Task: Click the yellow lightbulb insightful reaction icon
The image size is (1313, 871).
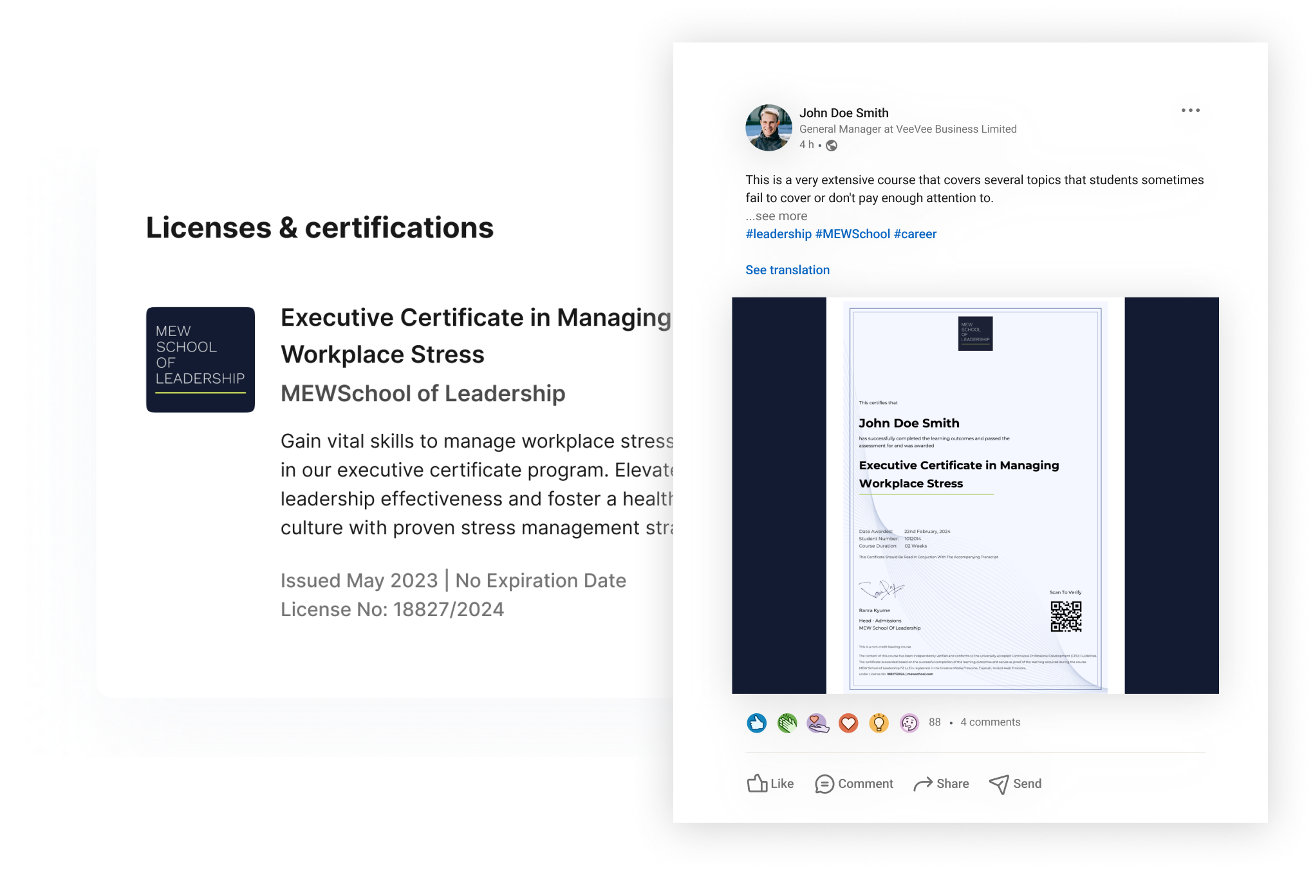Action: click(879, 723)
